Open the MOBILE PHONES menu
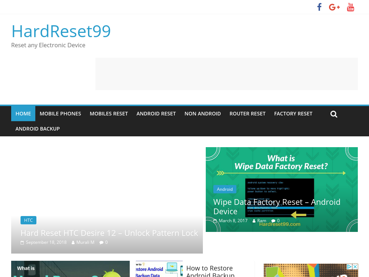369x277 pixels. [x=60, y=114]
